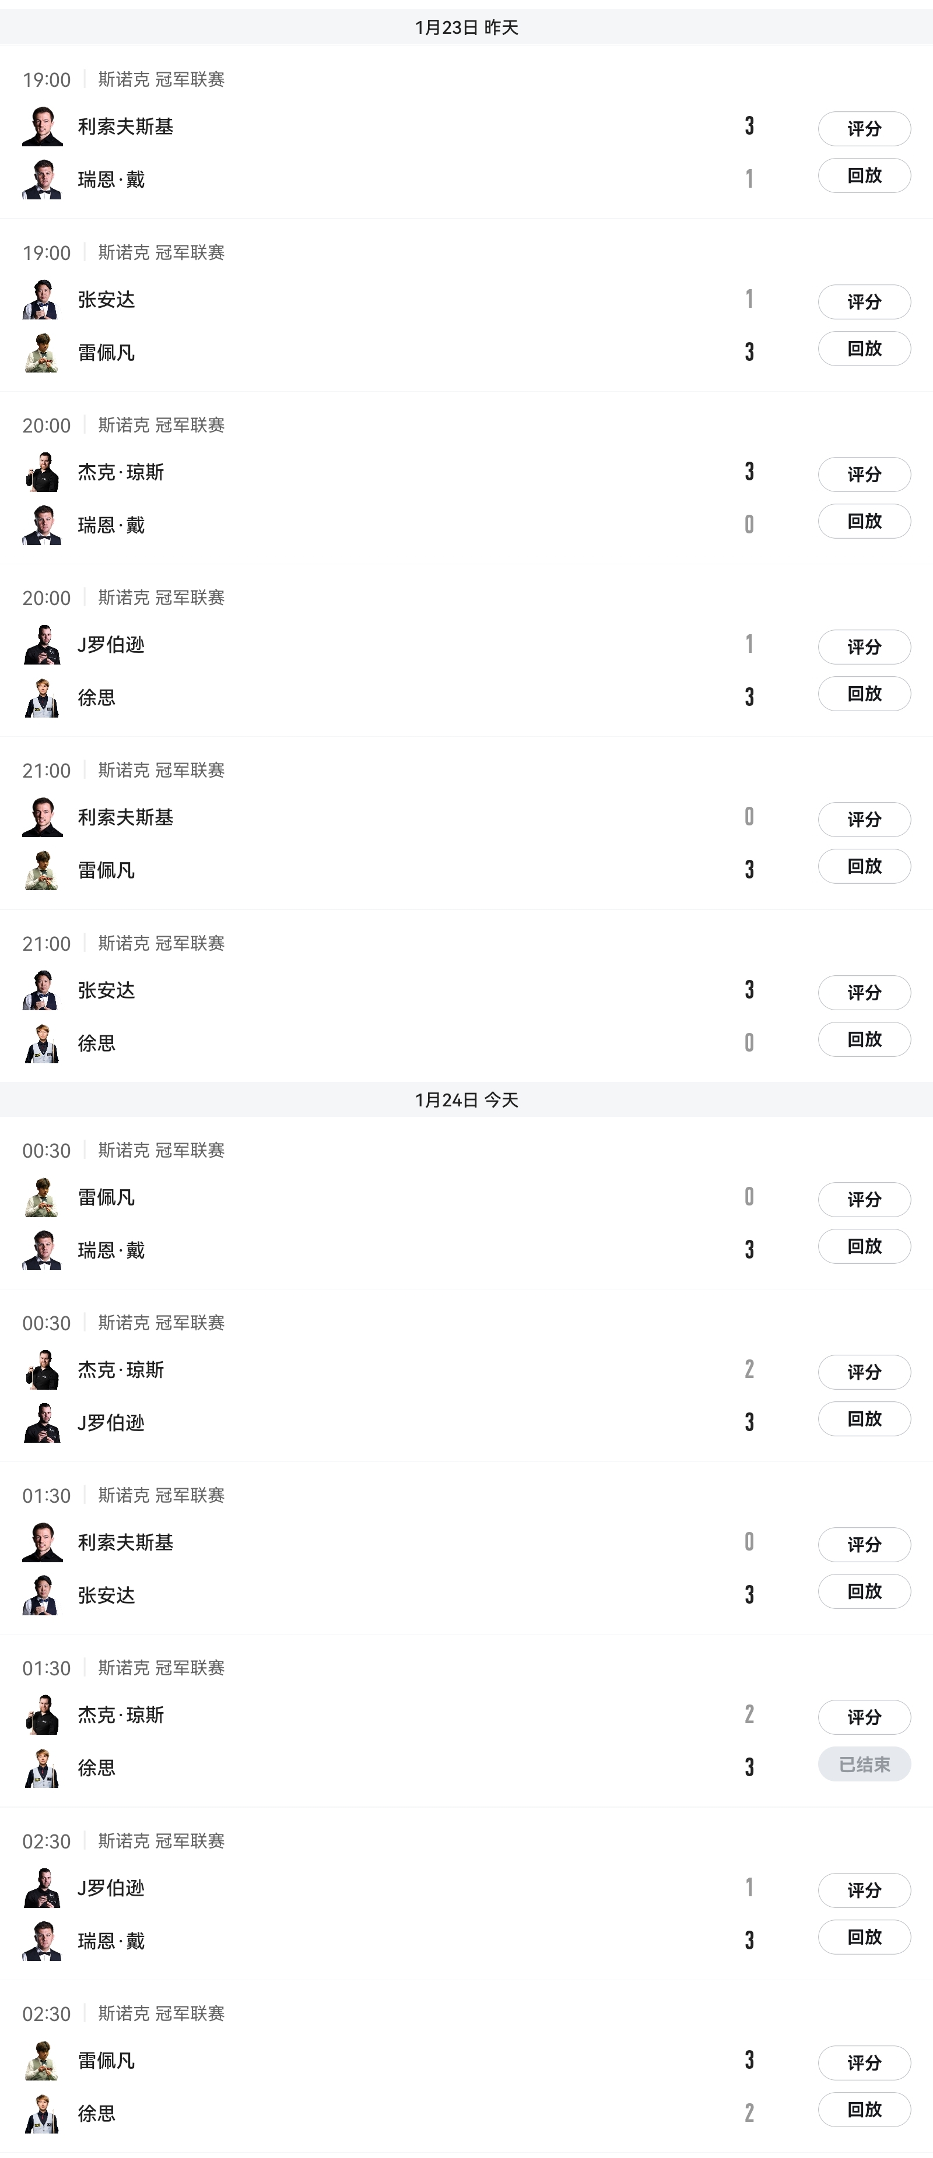933x2158 pixels.
Task: Rate the 00:30 雷佩凡 vs 瑞恩·戴 match
Action: [864, 1200]
